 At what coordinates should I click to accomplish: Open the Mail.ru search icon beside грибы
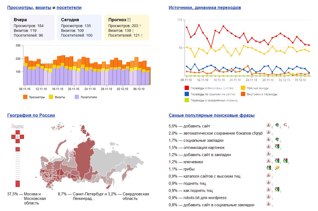click(x=277, y=168)
